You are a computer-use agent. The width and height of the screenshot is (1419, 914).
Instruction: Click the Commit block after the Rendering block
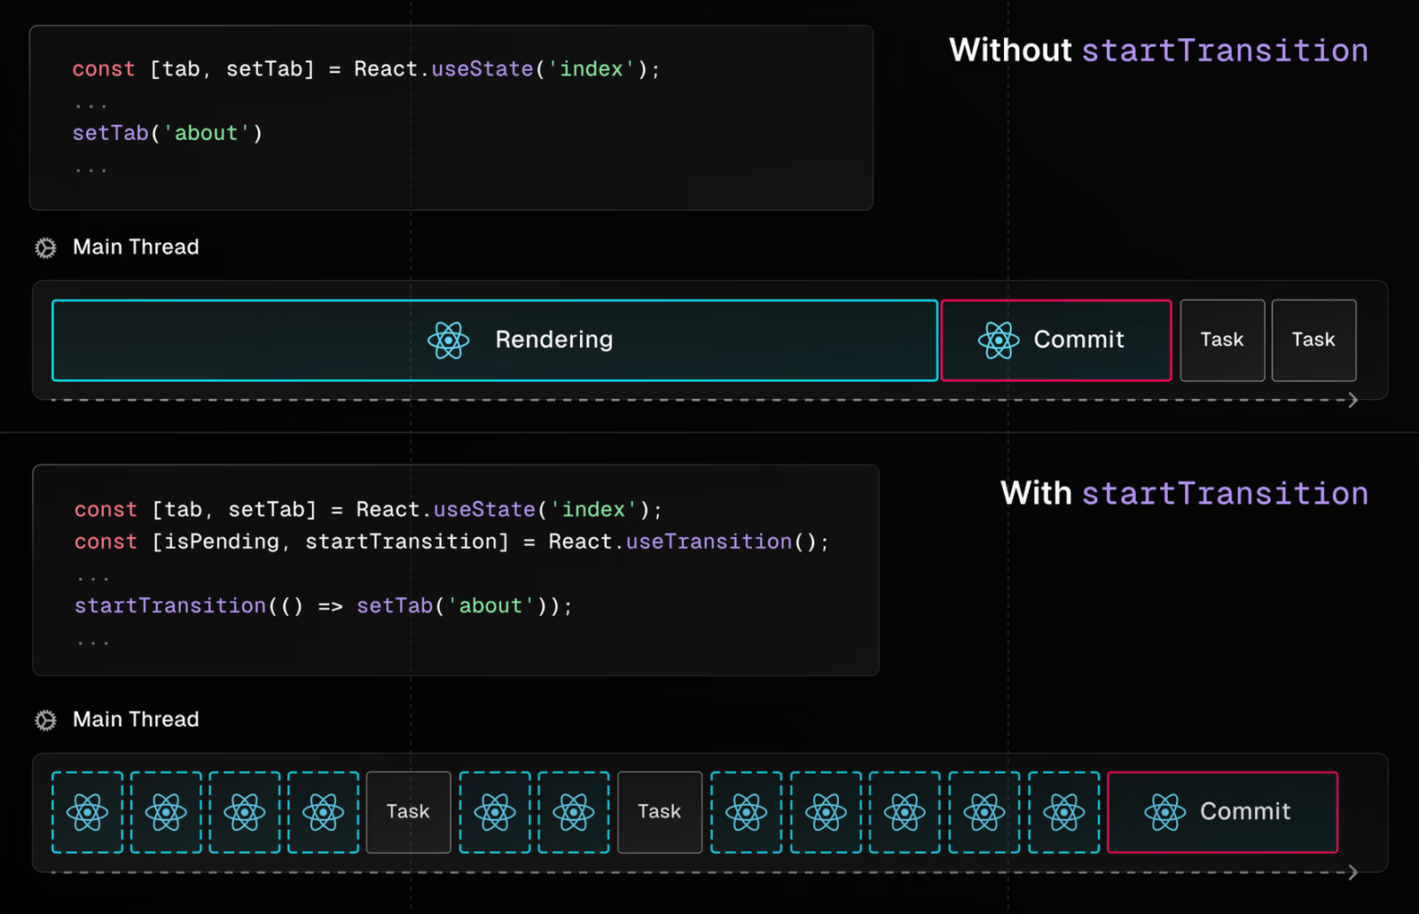tap(1056, 340)
